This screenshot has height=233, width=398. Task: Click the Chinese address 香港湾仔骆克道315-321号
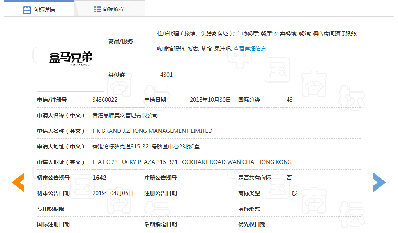pyautogui.click(x=146, y=147)
